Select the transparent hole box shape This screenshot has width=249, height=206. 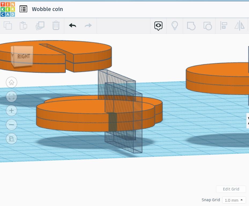(x=137, y=124)
